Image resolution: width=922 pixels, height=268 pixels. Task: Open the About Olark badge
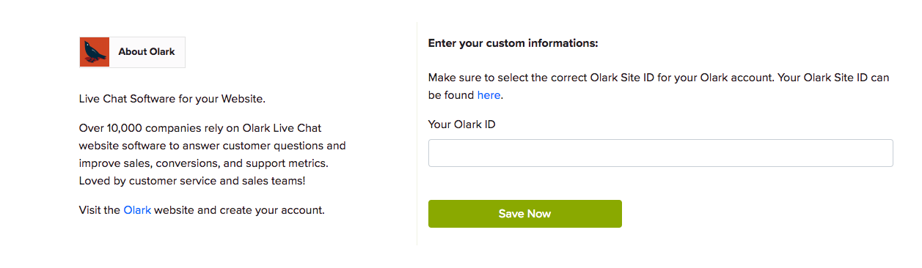132,52
